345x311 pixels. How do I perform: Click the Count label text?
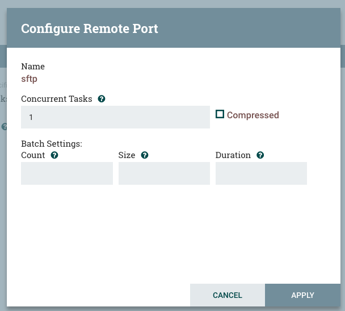[x=33, y=155]
